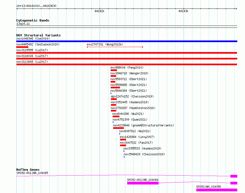Click nsv3351445 (Audano2019) label
Image resolution: width=245 pixels, height=193 pixels.
[130, 102]
